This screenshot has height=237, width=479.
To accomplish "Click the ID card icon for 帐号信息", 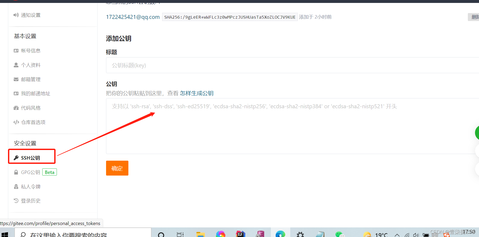I will 16,51.
